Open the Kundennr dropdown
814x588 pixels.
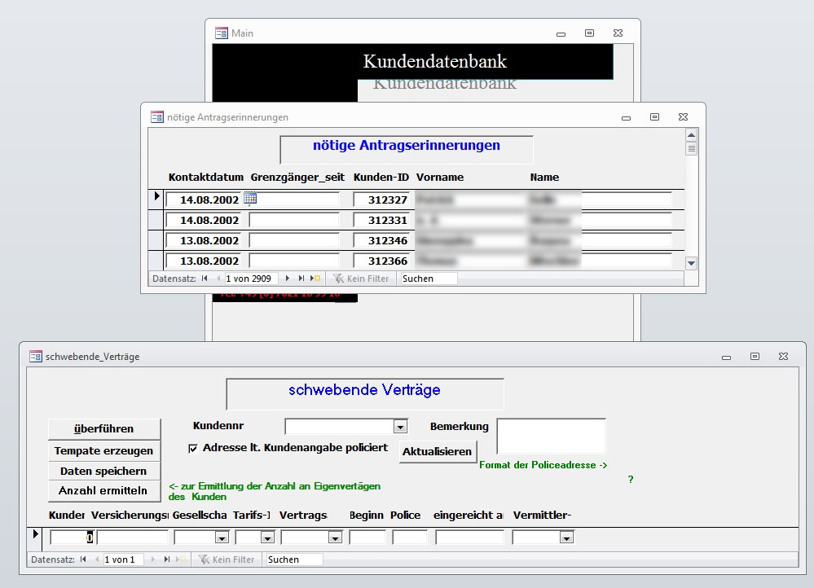coord(400,427)
